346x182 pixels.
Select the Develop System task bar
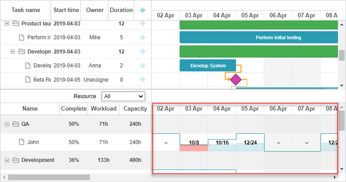(x=208, y=65)
